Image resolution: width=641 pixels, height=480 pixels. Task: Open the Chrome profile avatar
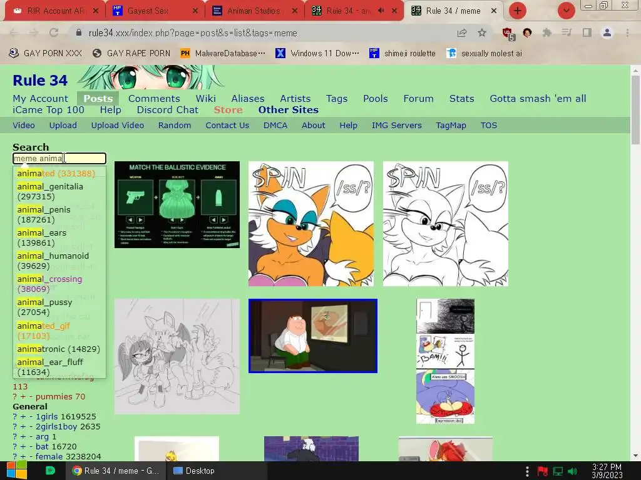(607, 32)
